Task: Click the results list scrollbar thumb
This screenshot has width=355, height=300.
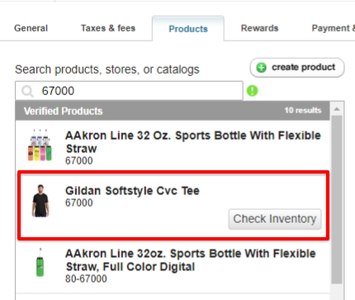Action: pos(337,200)
